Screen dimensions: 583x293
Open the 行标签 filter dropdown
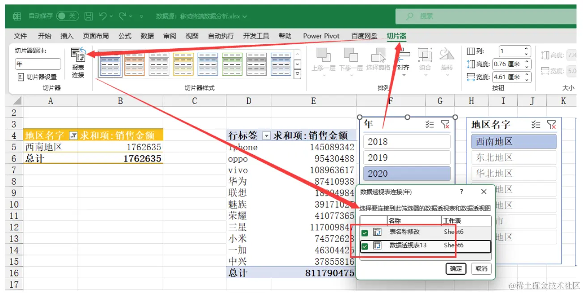point(266,136)
